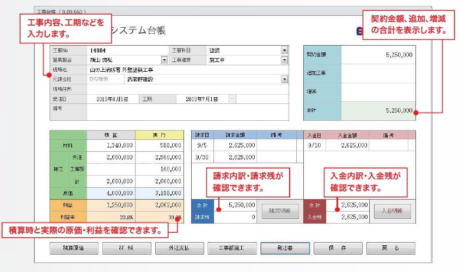459x272 pixels.
Task: Open the 工期 date picker arrow
Action: click(232, 99)
